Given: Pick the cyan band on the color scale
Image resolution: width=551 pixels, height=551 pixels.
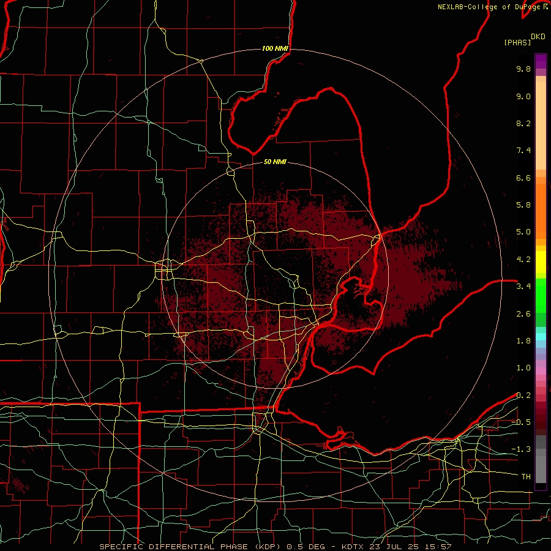Looking at the screenshot, I should [x=541, y=337].
